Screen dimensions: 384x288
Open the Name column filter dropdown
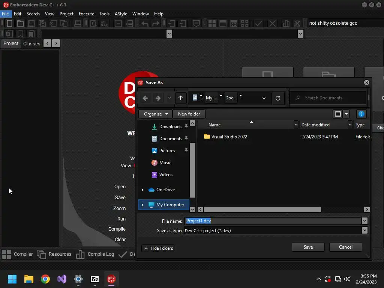tap(296, 125)
